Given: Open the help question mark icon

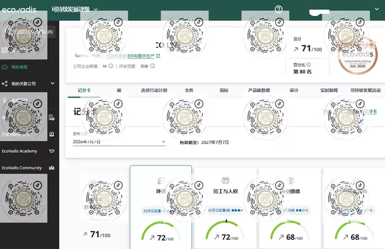Looking at the screenshot, I should coord(278,9).
